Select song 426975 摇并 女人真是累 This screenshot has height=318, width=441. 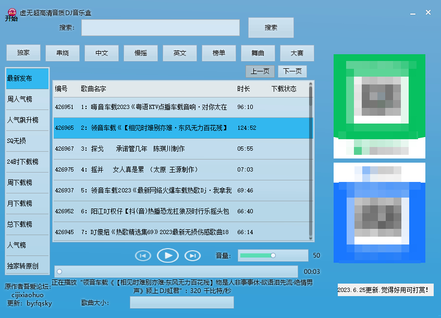coord(181,169)
